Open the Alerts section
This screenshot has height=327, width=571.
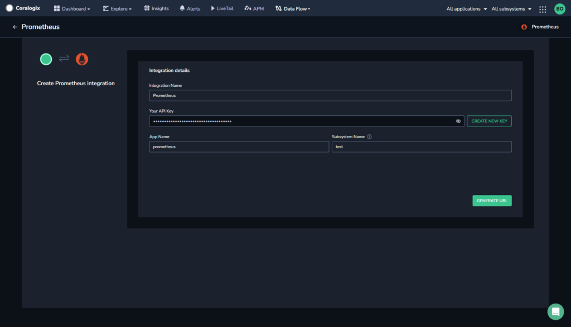(x=190, y=8)
